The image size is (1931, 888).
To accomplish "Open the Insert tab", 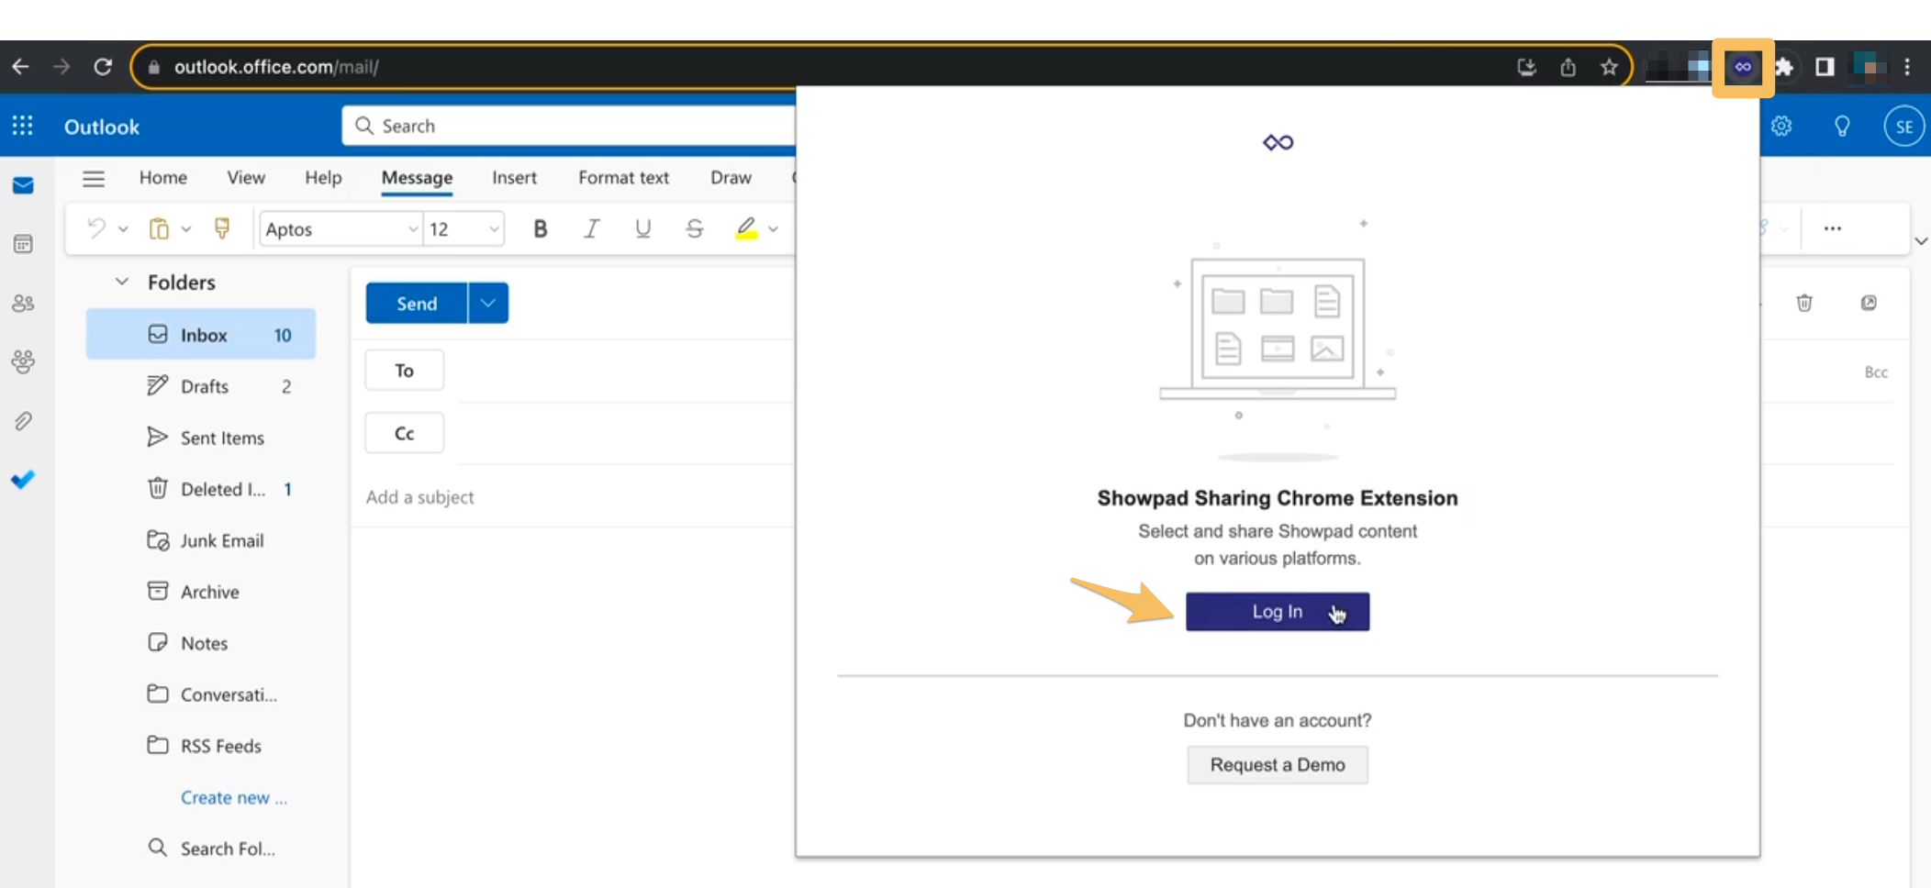I will [514, 177].
